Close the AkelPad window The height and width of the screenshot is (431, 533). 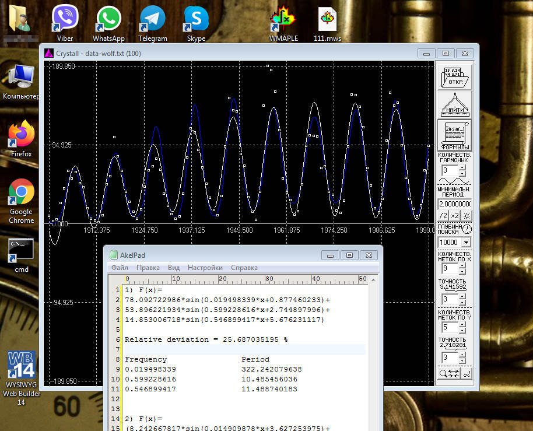(369, 255)
